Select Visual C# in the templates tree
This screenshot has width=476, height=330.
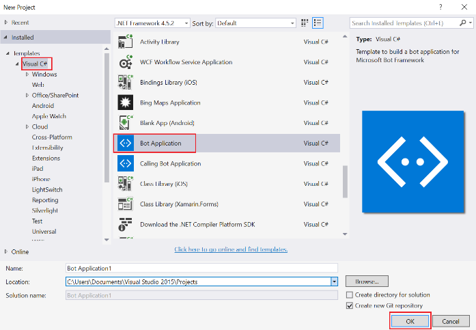(x=35, y=64)
